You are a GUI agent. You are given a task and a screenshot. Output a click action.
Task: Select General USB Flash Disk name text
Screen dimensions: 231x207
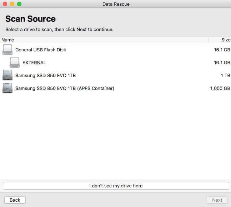point(41,50)
